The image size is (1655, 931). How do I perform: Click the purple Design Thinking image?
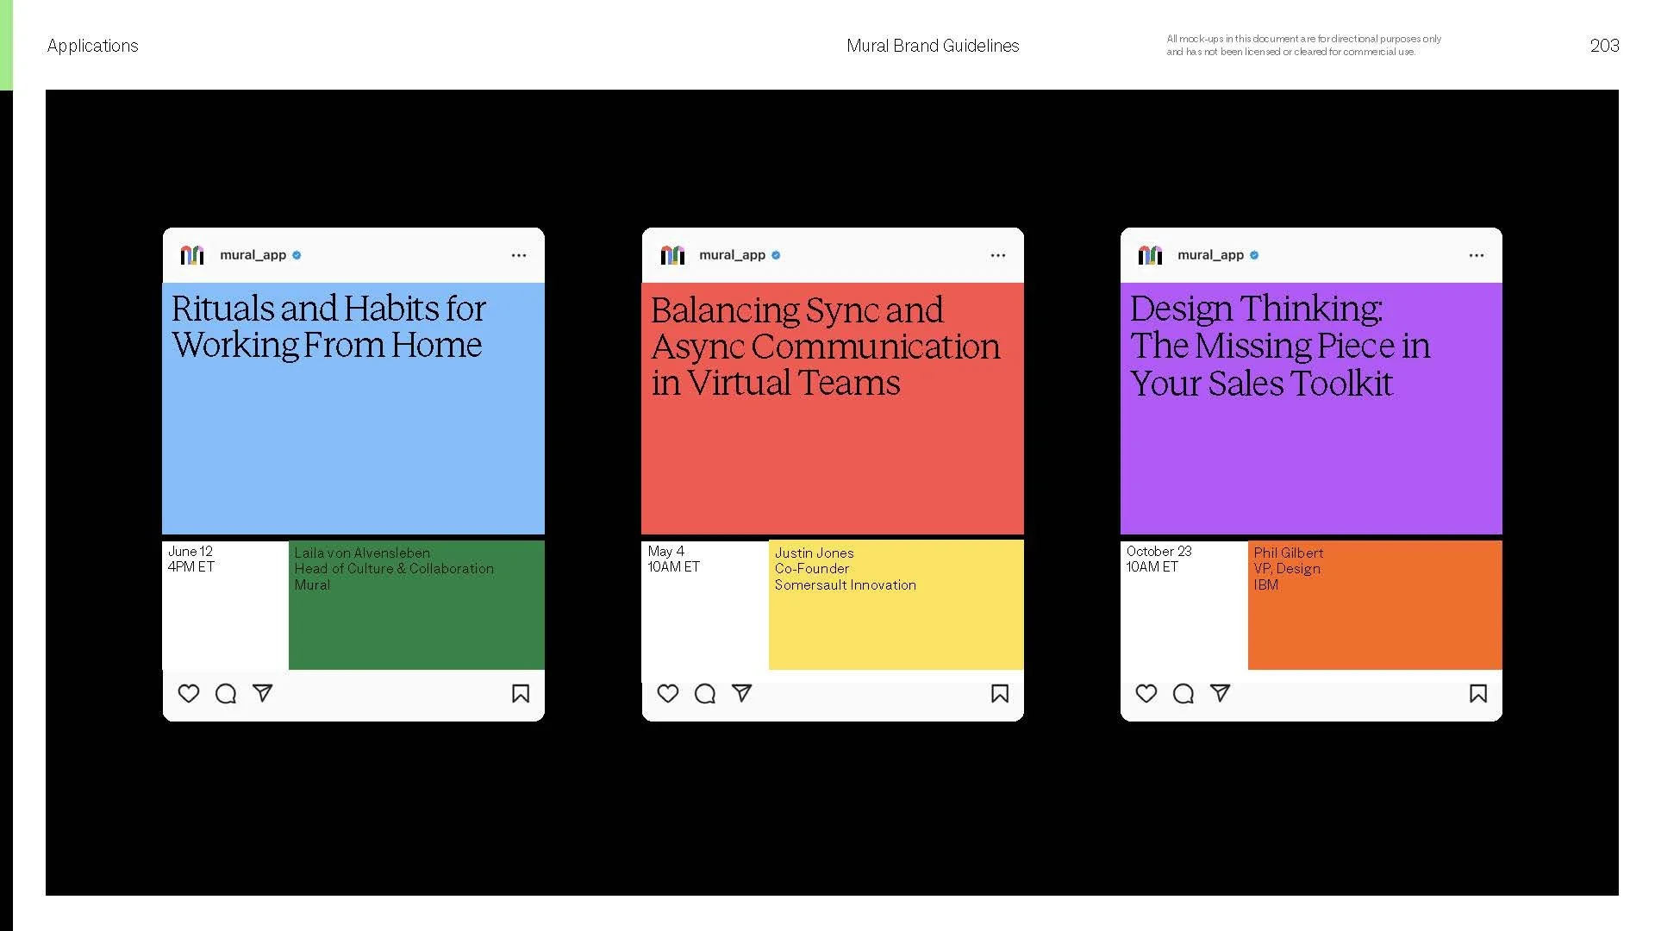[1311, 408]
